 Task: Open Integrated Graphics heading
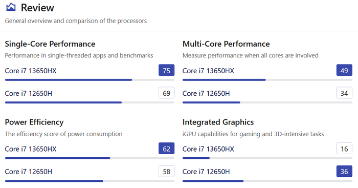(x=218, y=122)
